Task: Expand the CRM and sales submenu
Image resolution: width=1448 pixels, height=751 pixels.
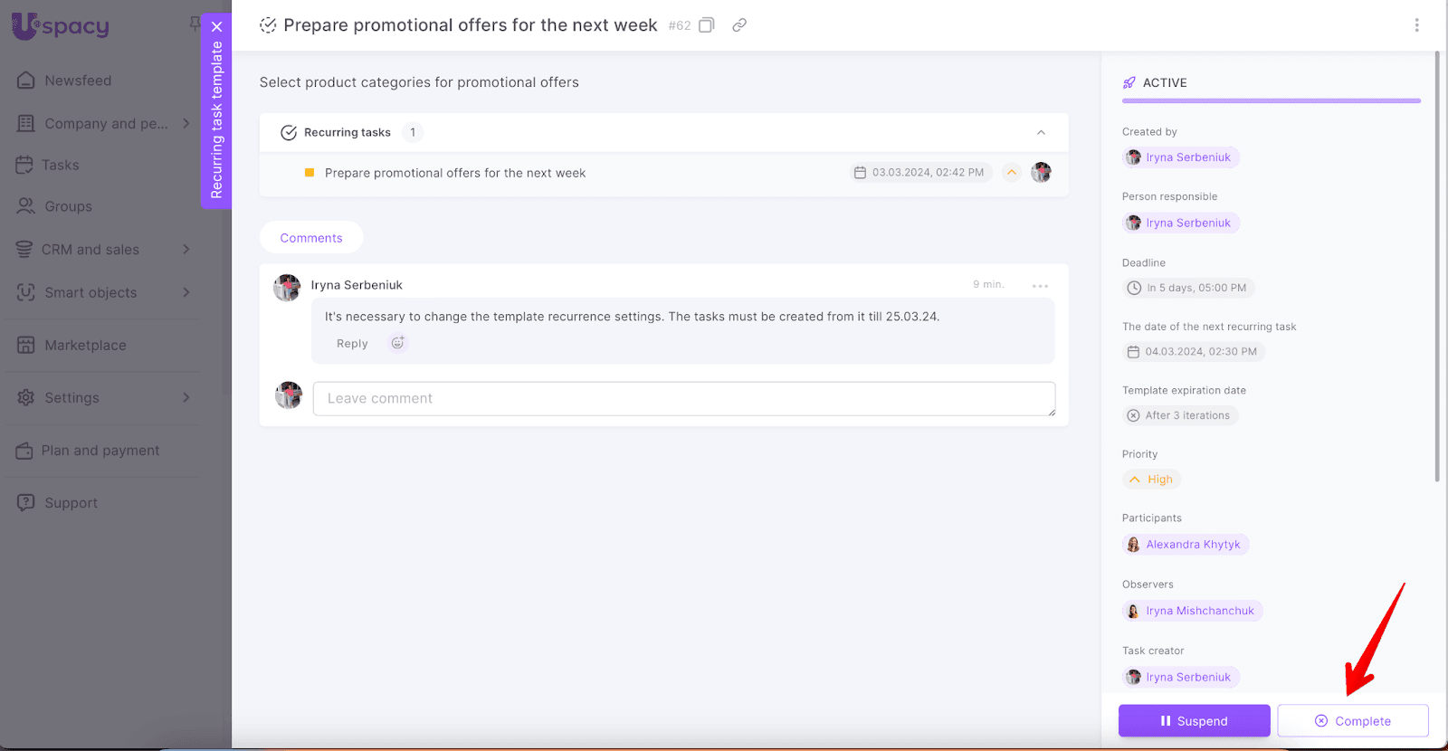Action: coord(186,249)
